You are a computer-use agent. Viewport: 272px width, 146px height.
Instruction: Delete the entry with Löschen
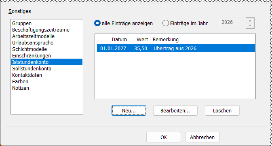pos(222,110)
